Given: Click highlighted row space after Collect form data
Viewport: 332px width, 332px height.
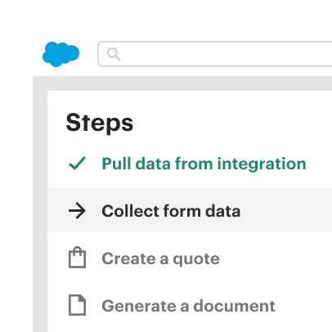Looking at the screenshot, I should pos(286,210).
